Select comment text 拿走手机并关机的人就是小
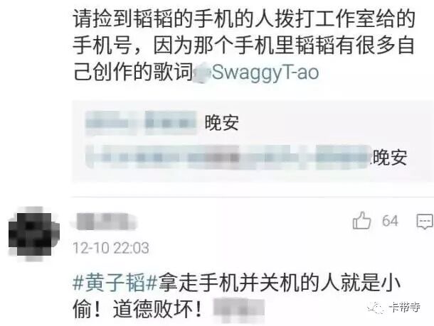This screenshot has width=434, height=326. point(280,283)
